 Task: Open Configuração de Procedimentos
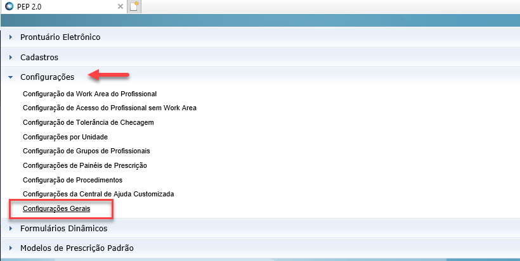[x=73, y=180]
